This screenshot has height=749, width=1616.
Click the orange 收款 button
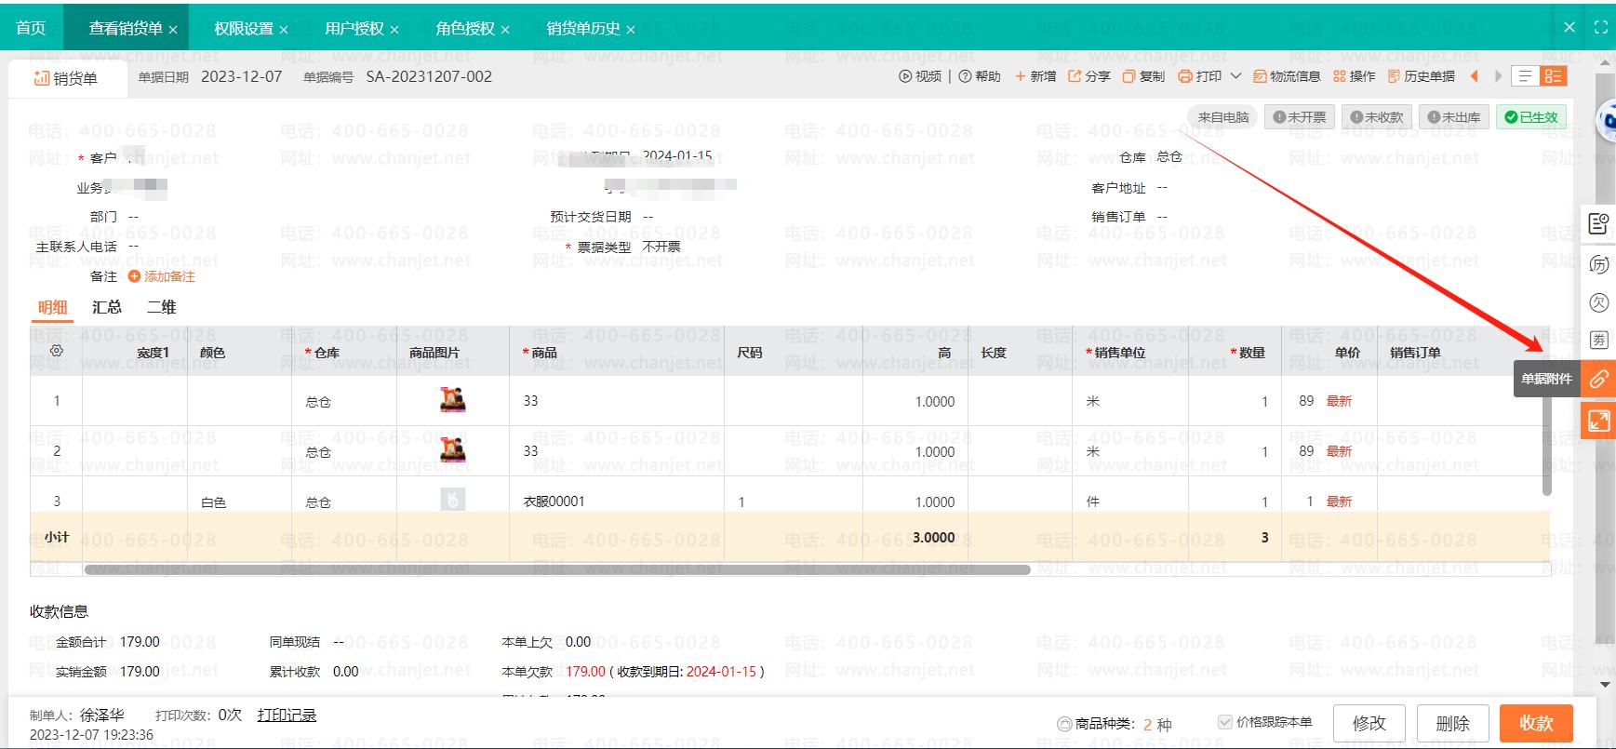tap(1536, 723)
